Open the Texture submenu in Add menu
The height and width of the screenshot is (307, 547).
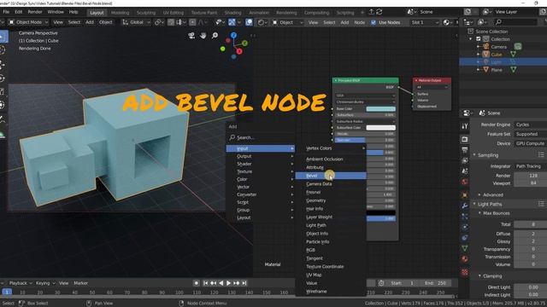coord(260,171)
